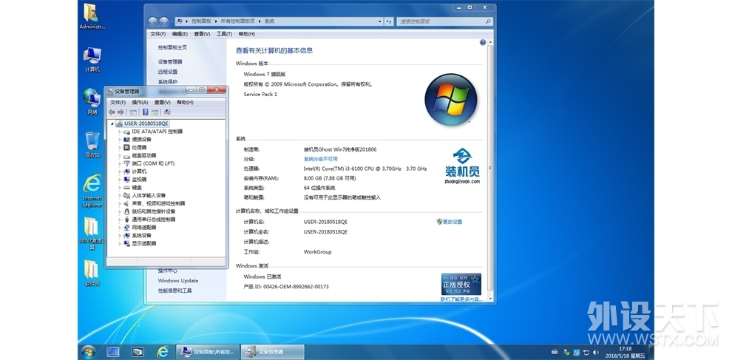Open 操作(A) menu in Device Manager

(140, 102)
